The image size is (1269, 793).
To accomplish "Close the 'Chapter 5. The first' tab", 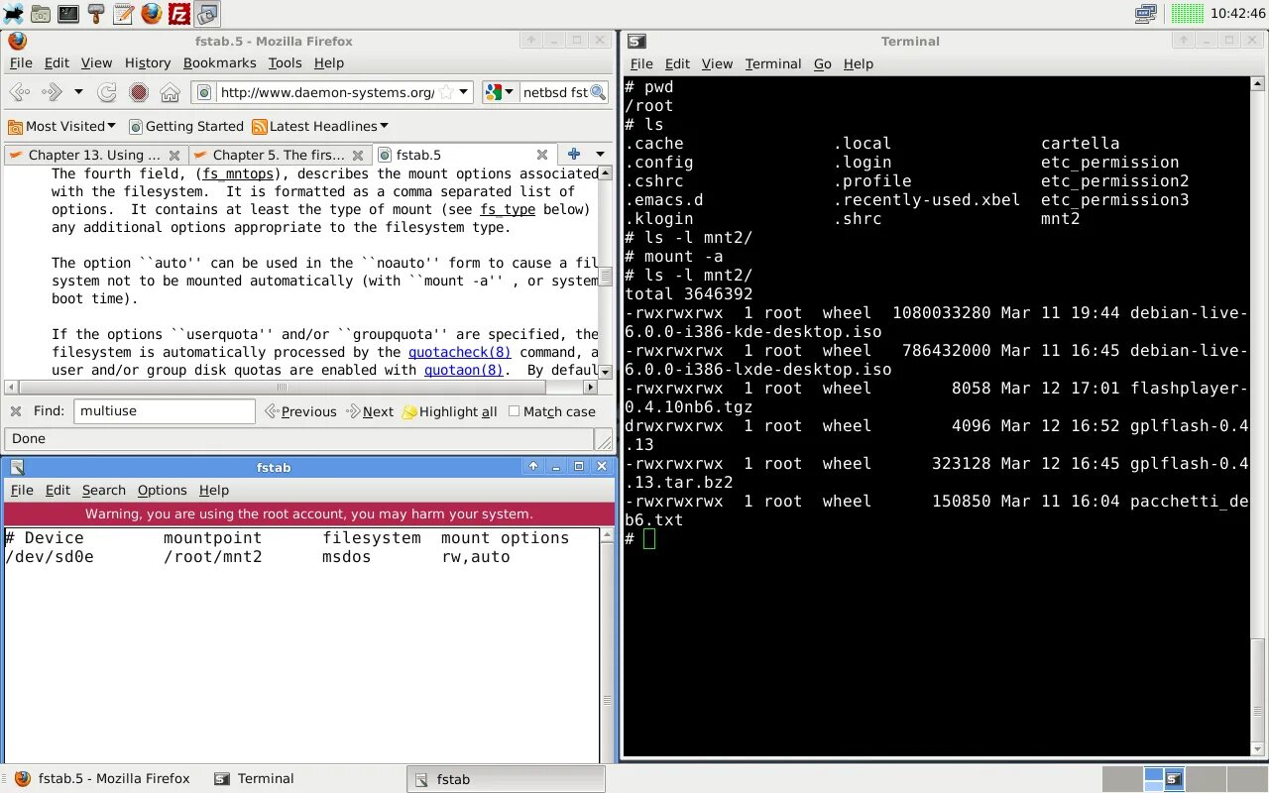I will [359, 156].
